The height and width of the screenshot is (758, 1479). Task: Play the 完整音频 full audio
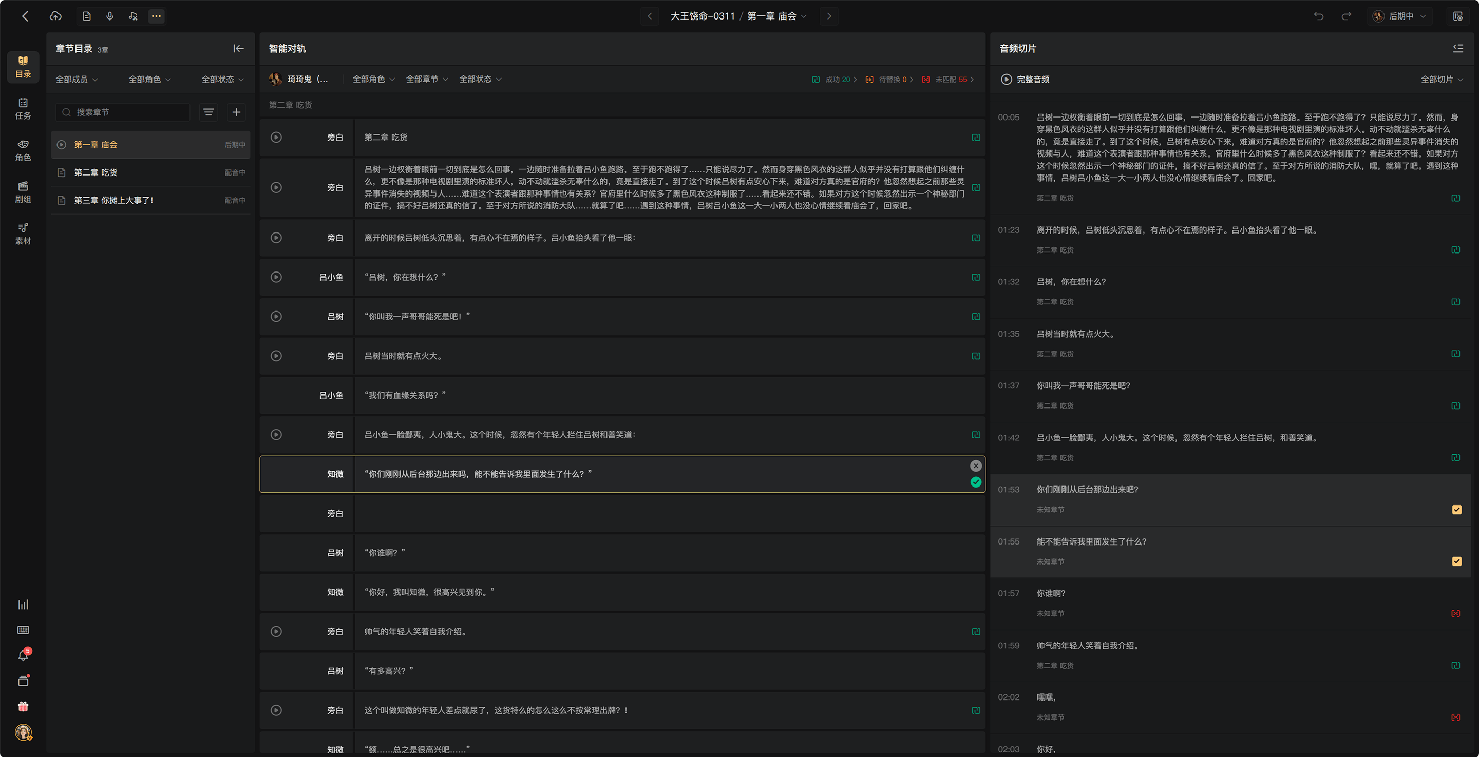click(x=1025, y=79)
